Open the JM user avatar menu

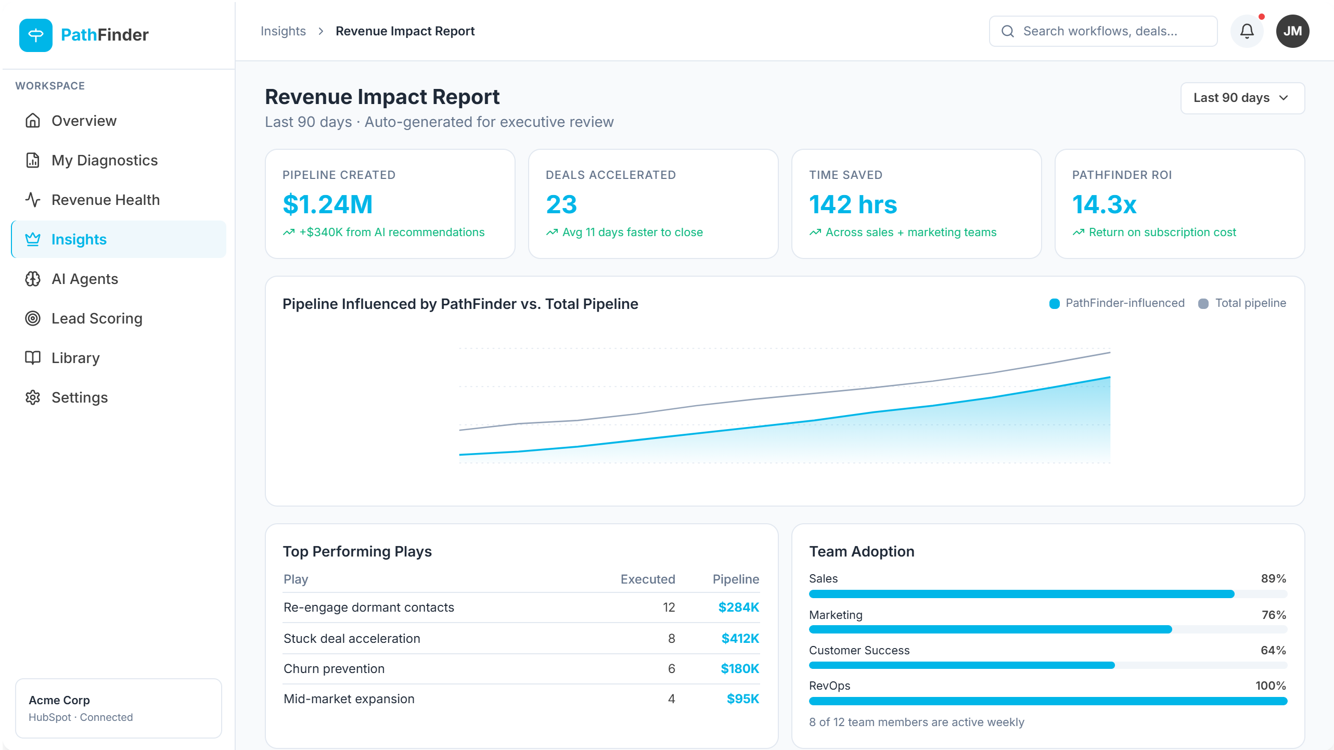click(1292, 31)
